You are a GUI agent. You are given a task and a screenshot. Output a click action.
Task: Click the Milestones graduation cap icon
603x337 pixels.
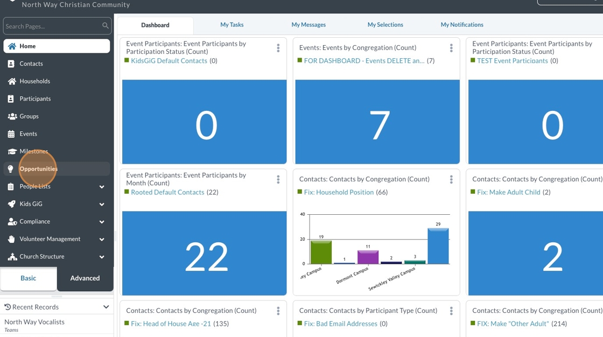(12, 152)
